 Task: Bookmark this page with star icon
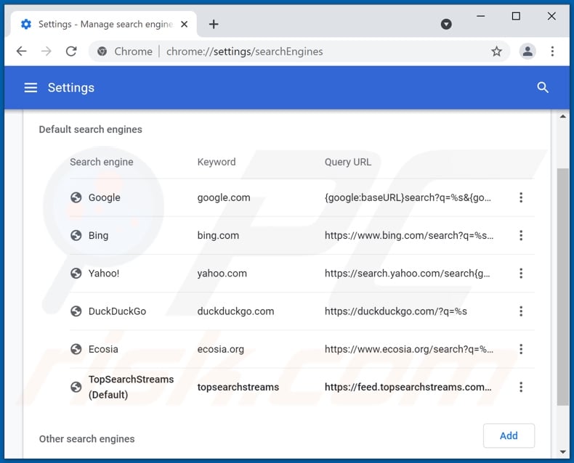tap(496, 52)
